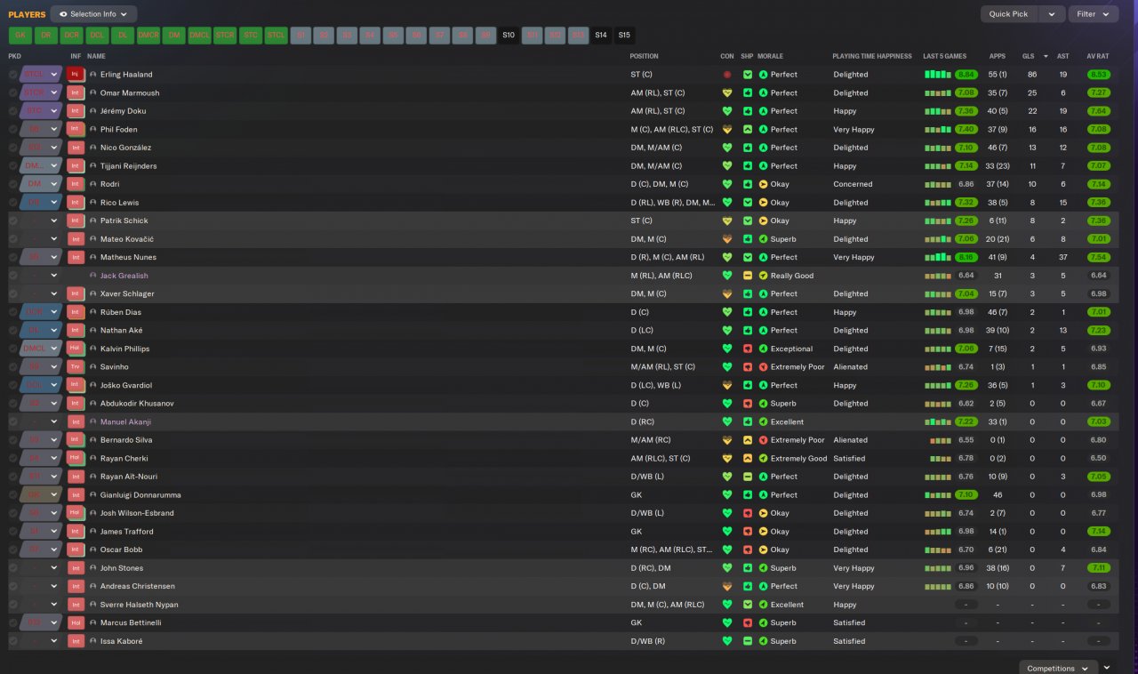1138x674 pixels.
Task: Click Xaver Schlager's condition heart icon
Action: tap(727, 294)
